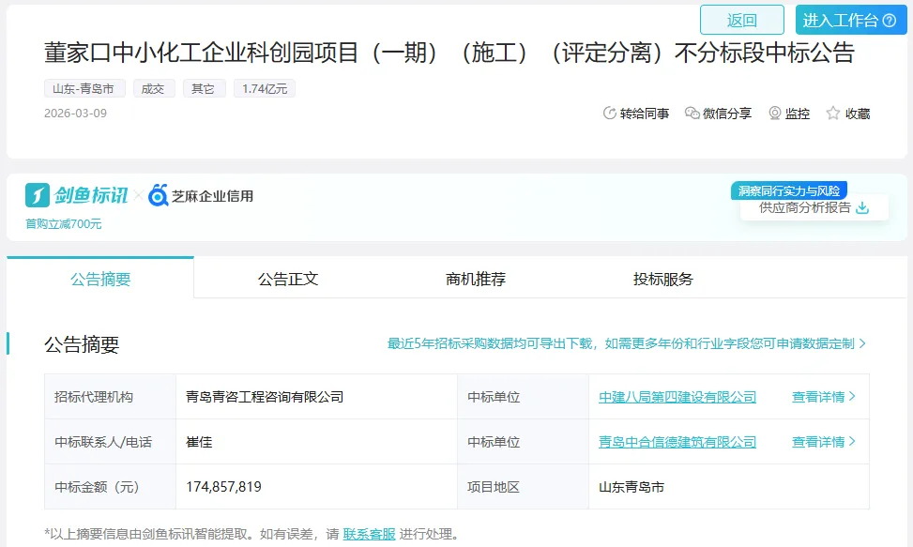Click the 监控 monitor icon
Image resolution: width=913 pixels, height=547 pixels.
775,114
